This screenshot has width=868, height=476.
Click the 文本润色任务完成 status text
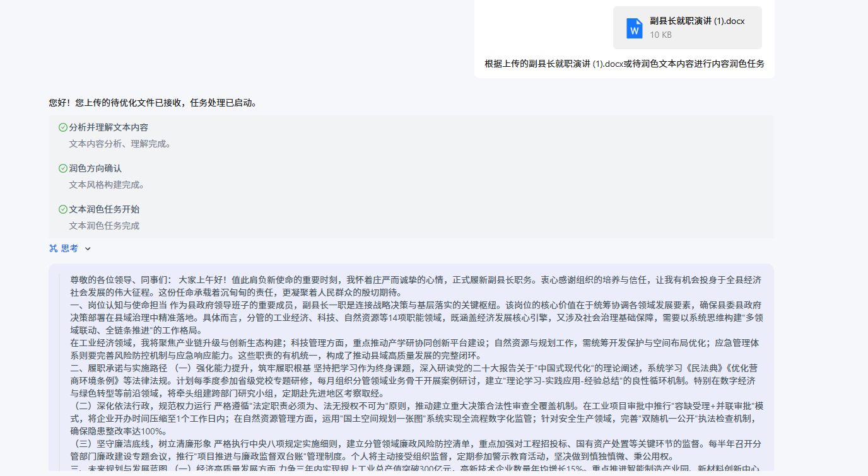(x=104, y=226)
